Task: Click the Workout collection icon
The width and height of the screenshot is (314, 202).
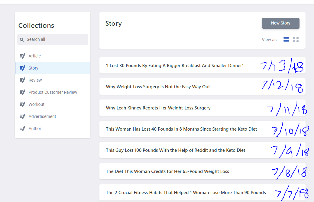Action: [x=22, y=104]
